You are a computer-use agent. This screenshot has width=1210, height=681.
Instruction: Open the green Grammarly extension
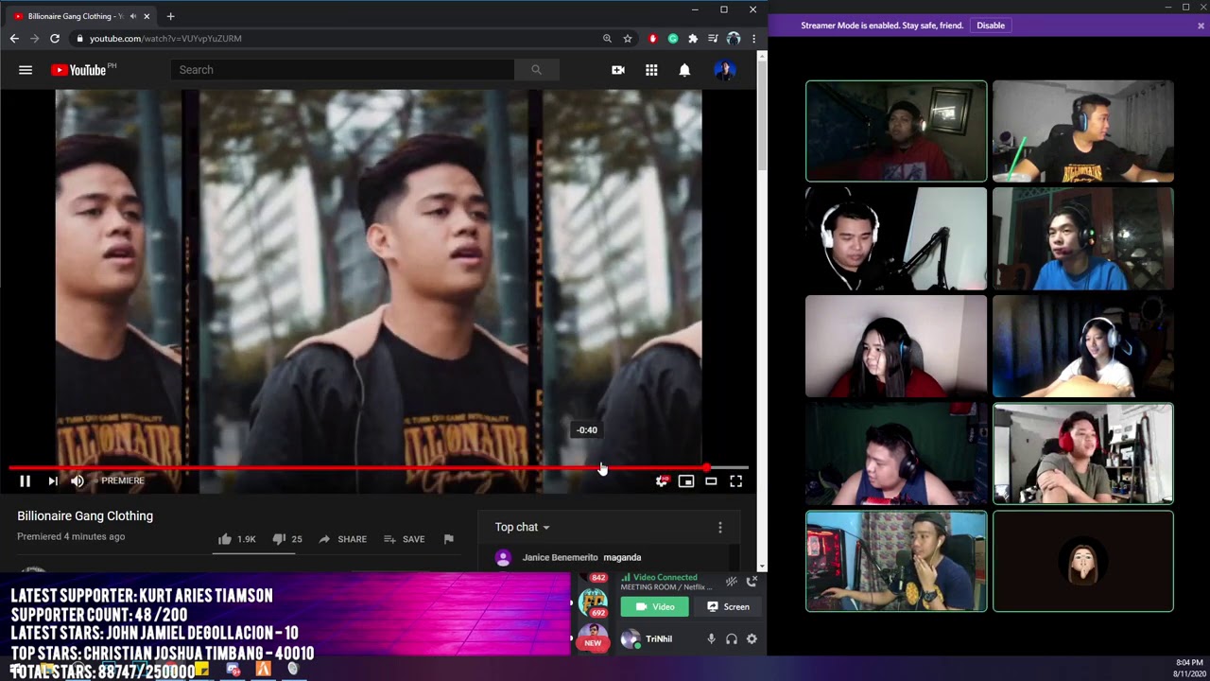[673, 39]
